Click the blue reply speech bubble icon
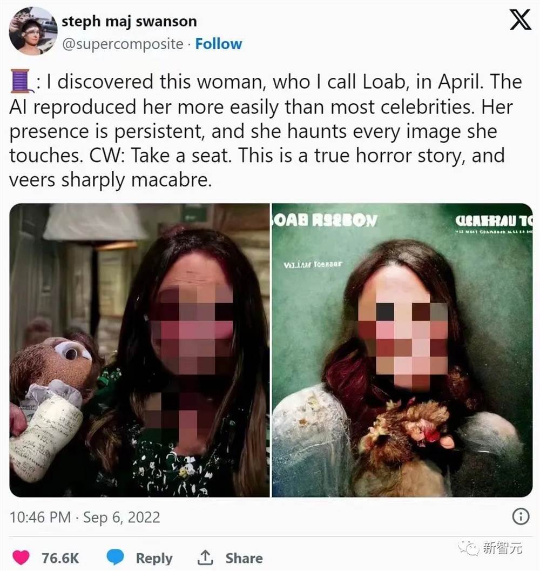 (116, 557)
